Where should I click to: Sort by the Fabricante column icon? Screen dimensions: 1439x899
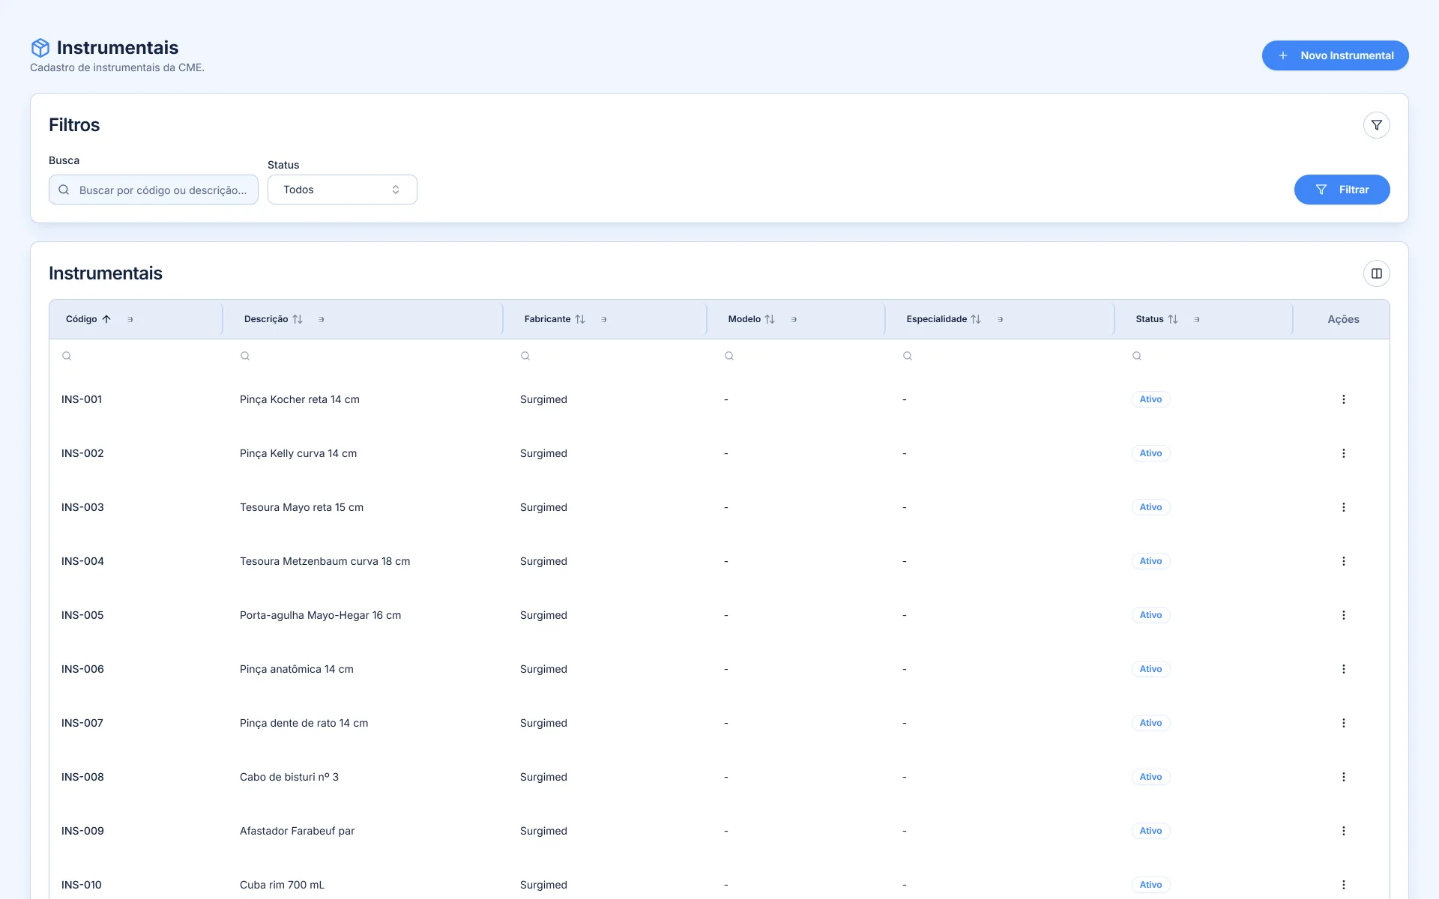coord(580,319)
